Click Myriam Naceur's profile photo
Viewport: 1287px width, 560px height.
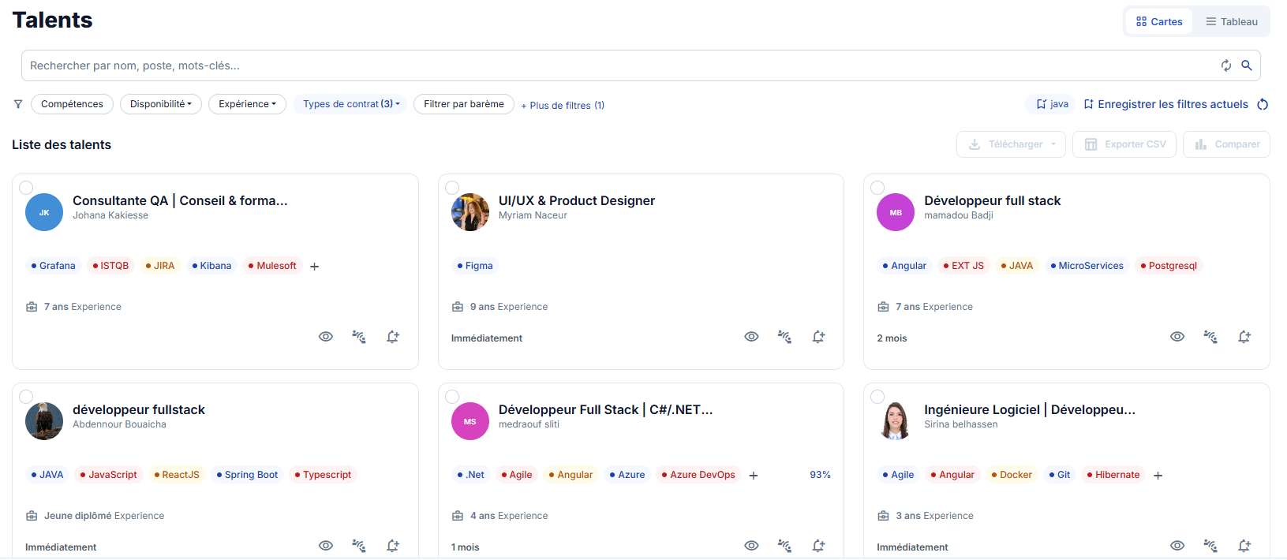[x=470, y=212]
